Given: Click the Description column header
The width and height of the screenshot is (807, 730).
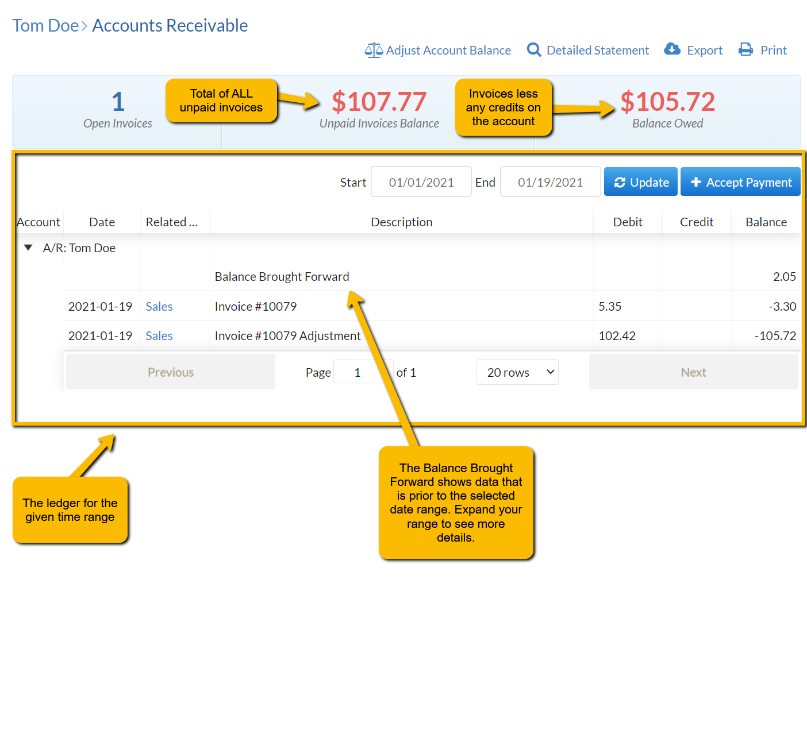Looking at the screenshot, I should 402,222.
